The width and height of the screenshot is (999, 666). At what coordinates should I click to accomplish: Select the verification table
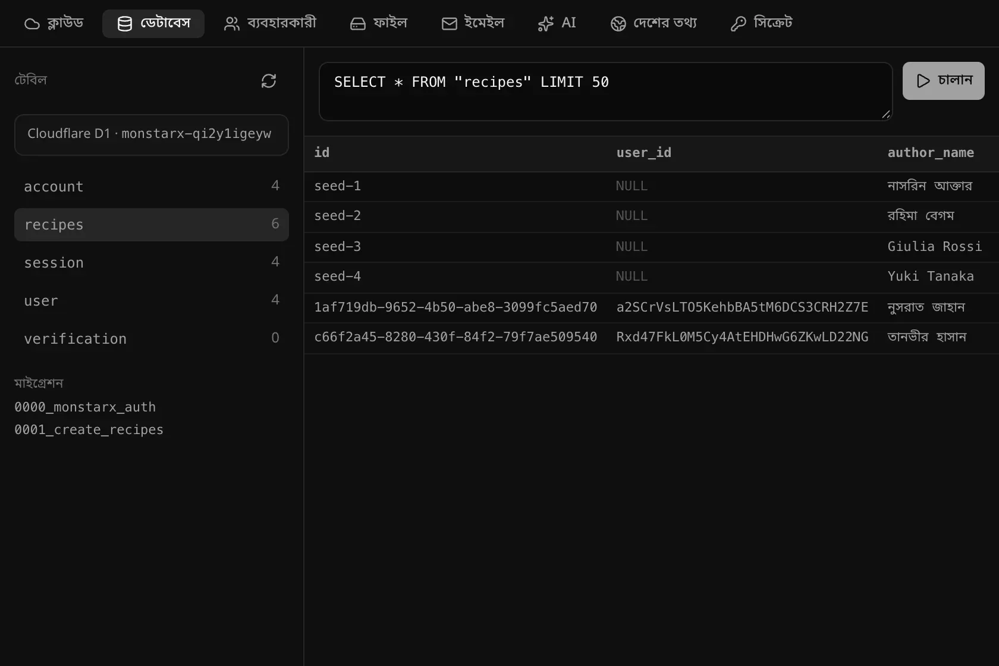(152, 339)
